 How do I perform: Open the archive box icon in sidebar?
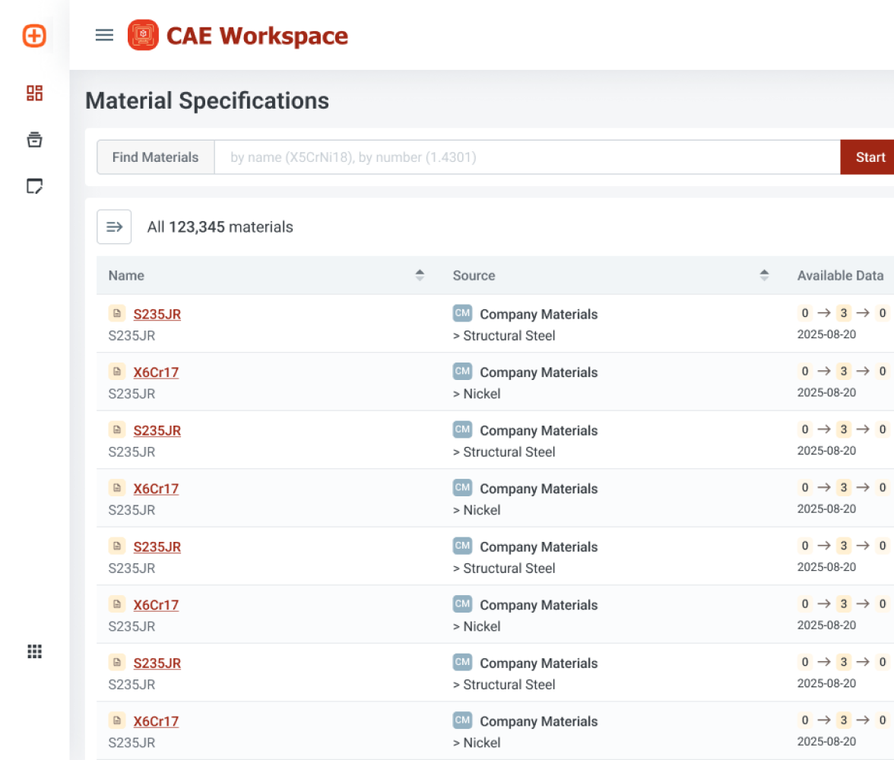[x=34, y=140]
